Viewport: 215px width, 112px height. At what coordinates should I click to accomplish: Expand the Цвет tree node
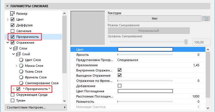(x=8, y=19)
